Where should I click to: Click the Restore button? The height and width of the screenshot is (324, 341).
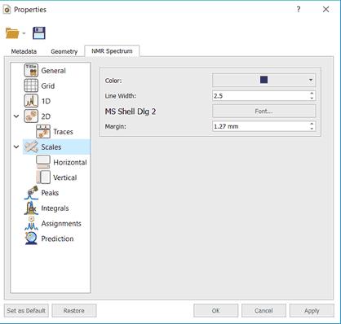pyautogui.click(x=74, y=310)
